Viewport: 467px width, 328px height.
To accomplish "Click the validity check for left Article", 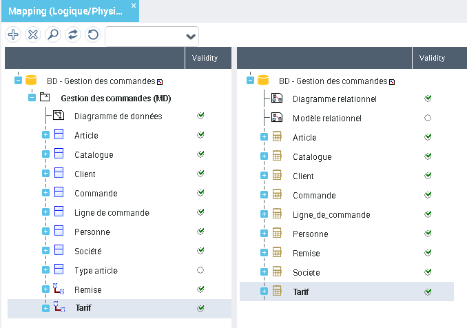I will 200,135.
